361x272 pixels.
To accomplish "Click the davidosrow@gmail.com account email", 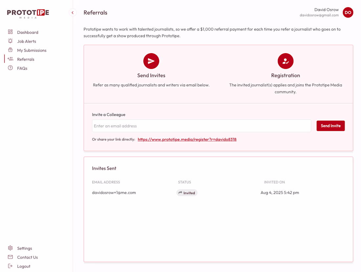I will pos(319,15).
